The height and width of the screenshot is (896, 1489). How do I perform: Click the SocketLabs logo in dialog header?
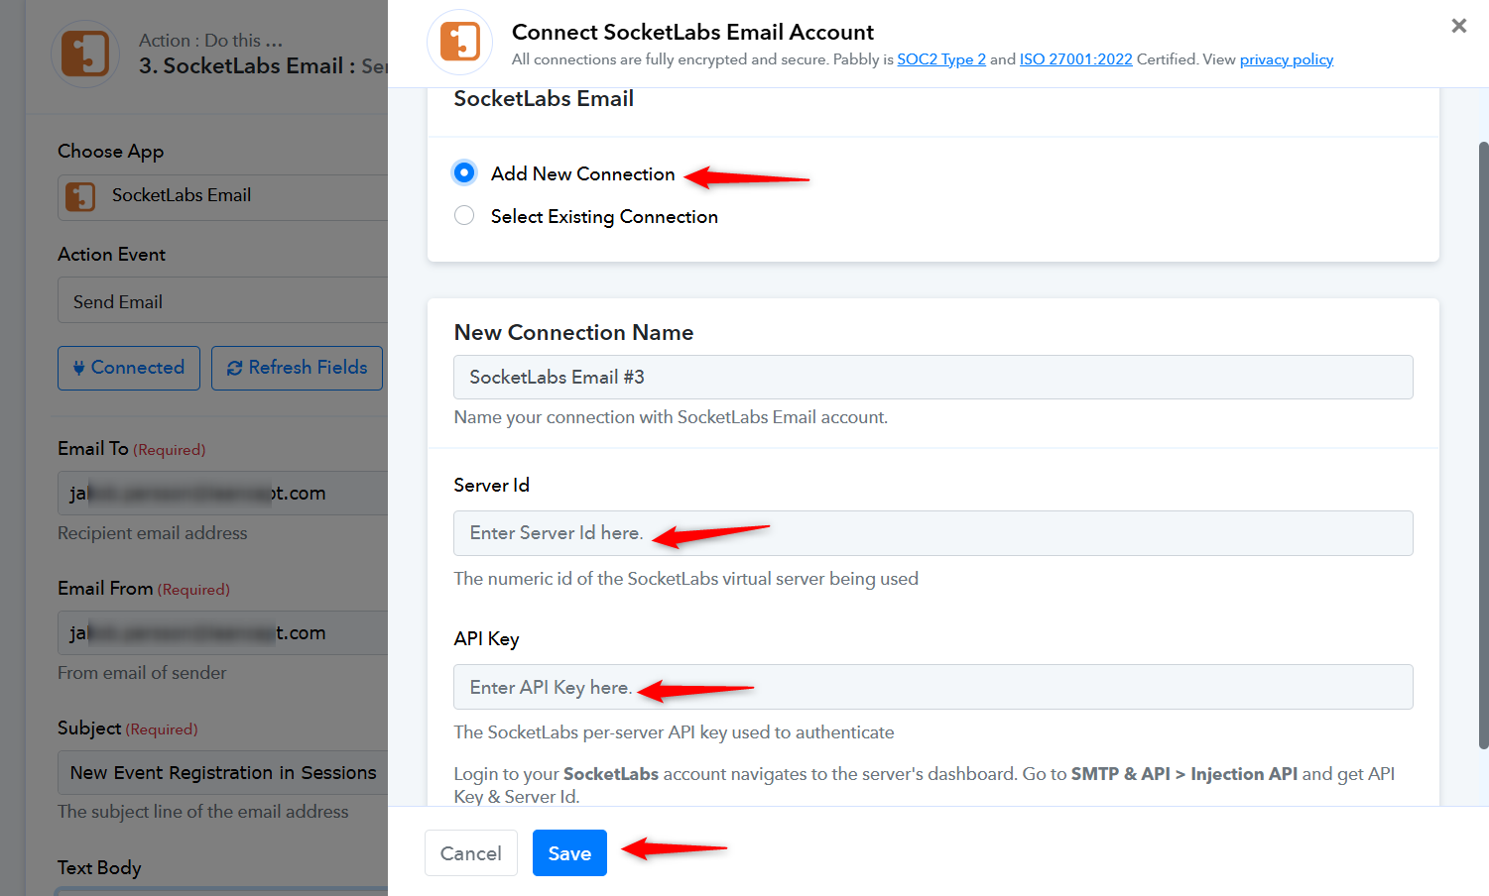[x=460, y=43]
